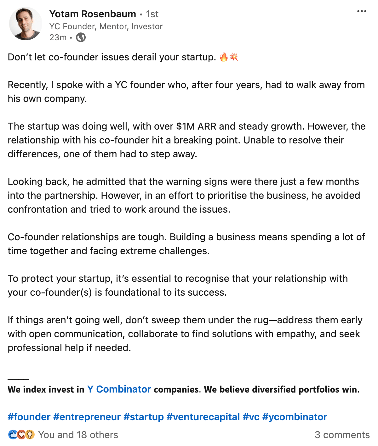Screen dimensions: 378x446
Task: Click the globe public visibility icon
Action: click(x=81, y=37)
